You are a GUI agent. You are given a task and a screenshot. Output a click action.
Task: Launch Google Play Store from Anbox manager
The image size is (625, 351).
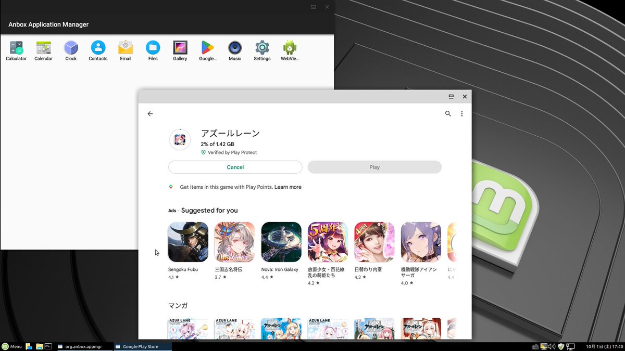click(208, 51)
